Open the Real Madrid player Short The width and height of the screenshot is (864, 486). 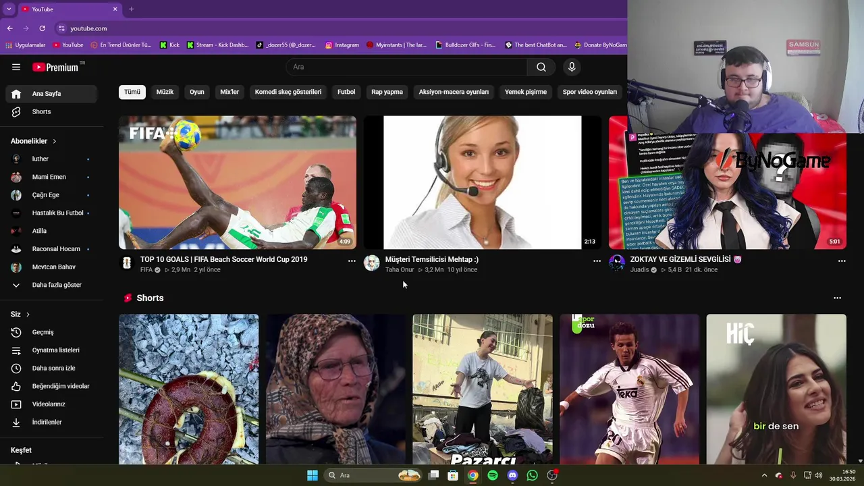(x=629, y=389)
